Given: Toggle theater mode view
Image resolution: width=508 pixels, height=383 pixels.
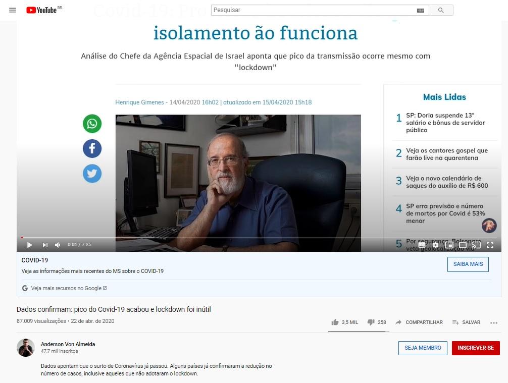Looking at the screenshot, I should point(463,245).
